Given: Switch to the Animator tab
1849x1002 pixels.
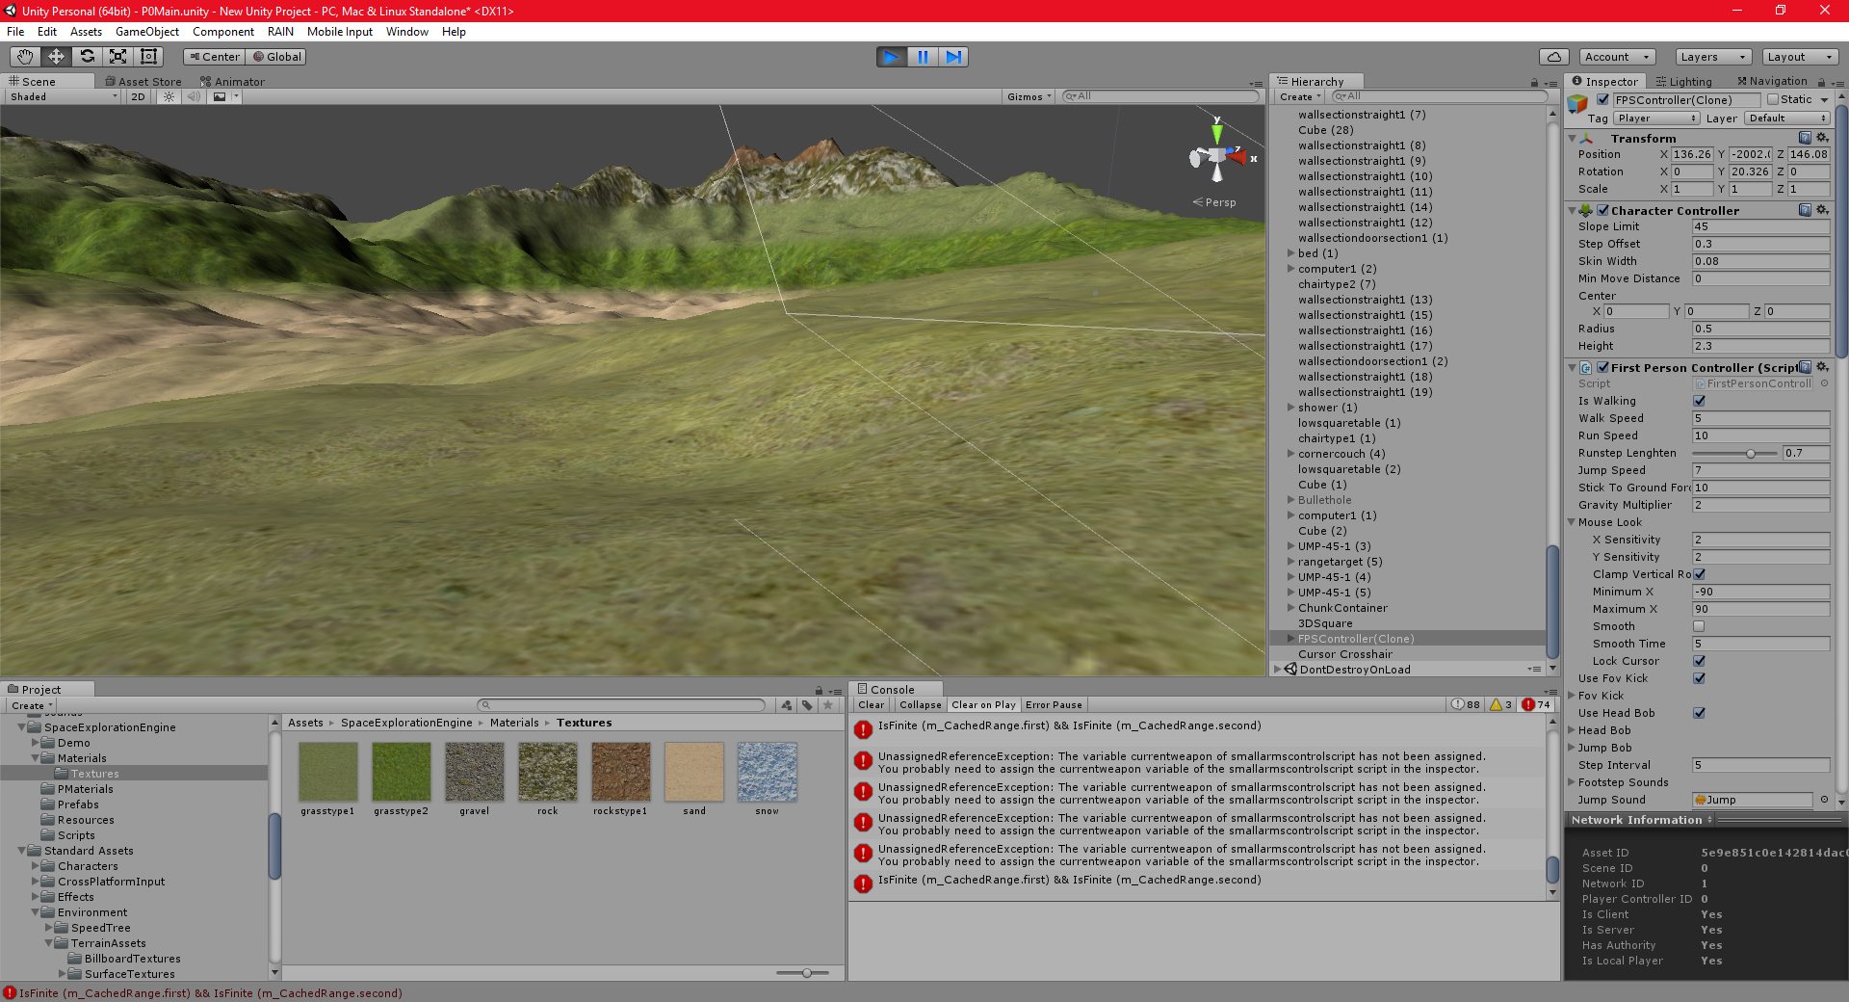Looking at the screenshot, I should (232, 82).
